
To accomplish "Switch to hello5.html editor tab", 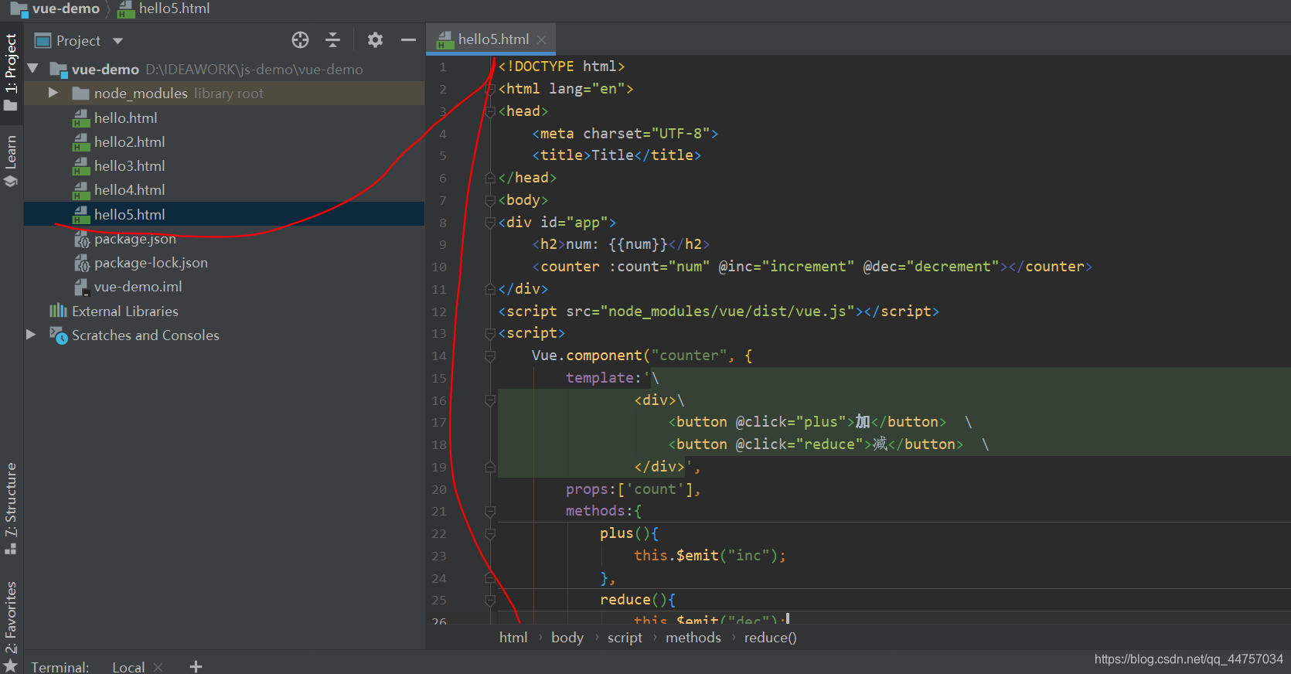I will (x=492, y=39).
